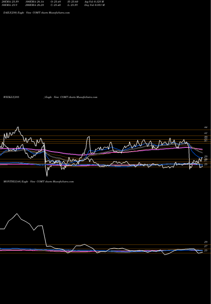This screenshot has width=211, height=304.
Task: Click the 200EMA value label
Action: 35,5
